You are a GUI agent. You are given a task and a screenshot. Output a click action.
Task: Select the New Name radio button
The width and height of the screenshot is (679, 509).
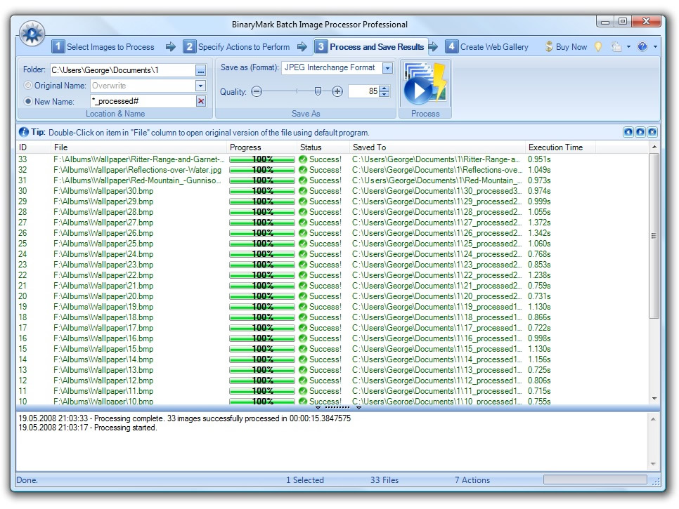(28, 101)
